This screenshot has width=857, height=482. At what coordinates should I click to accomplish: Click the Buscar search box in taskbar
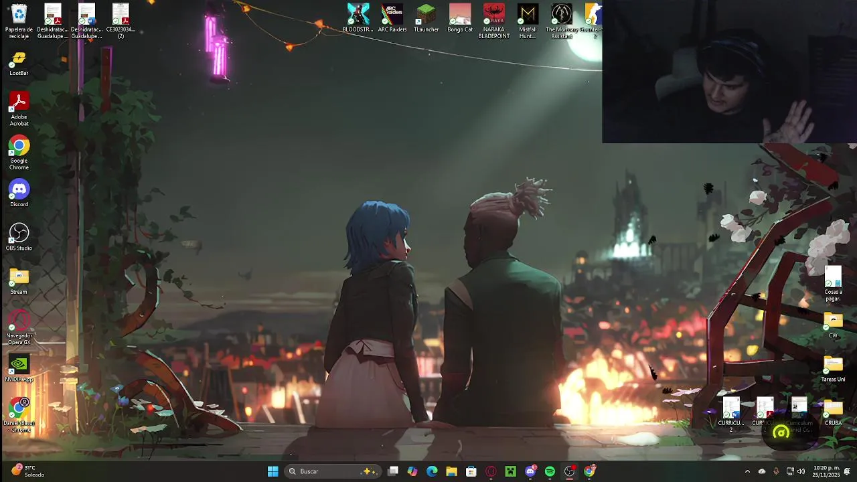pyautogui.click(x=333, y=471)
